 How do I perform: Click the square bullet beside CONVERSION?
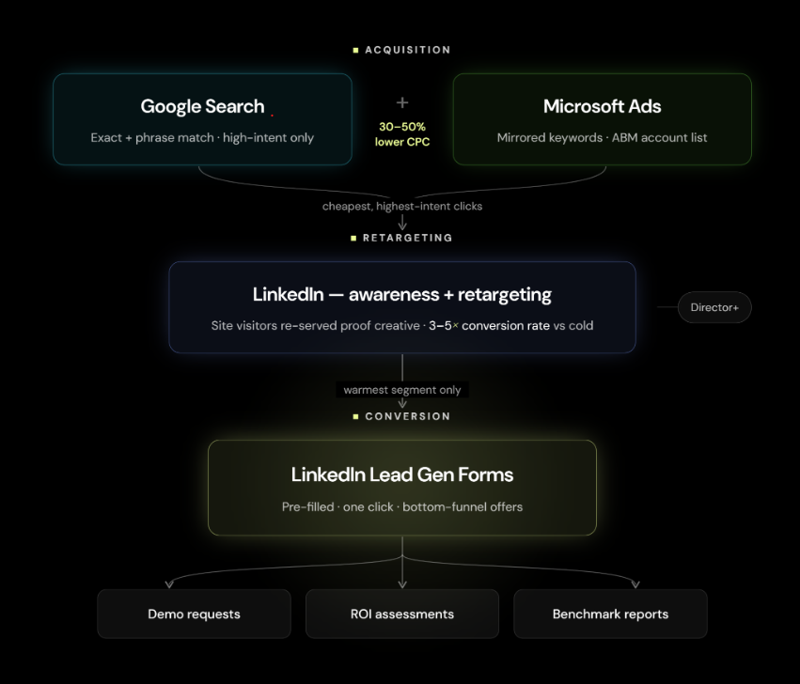click(x=355, y=417)
